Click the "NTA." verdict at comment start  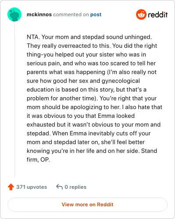[x=33, y=37]
